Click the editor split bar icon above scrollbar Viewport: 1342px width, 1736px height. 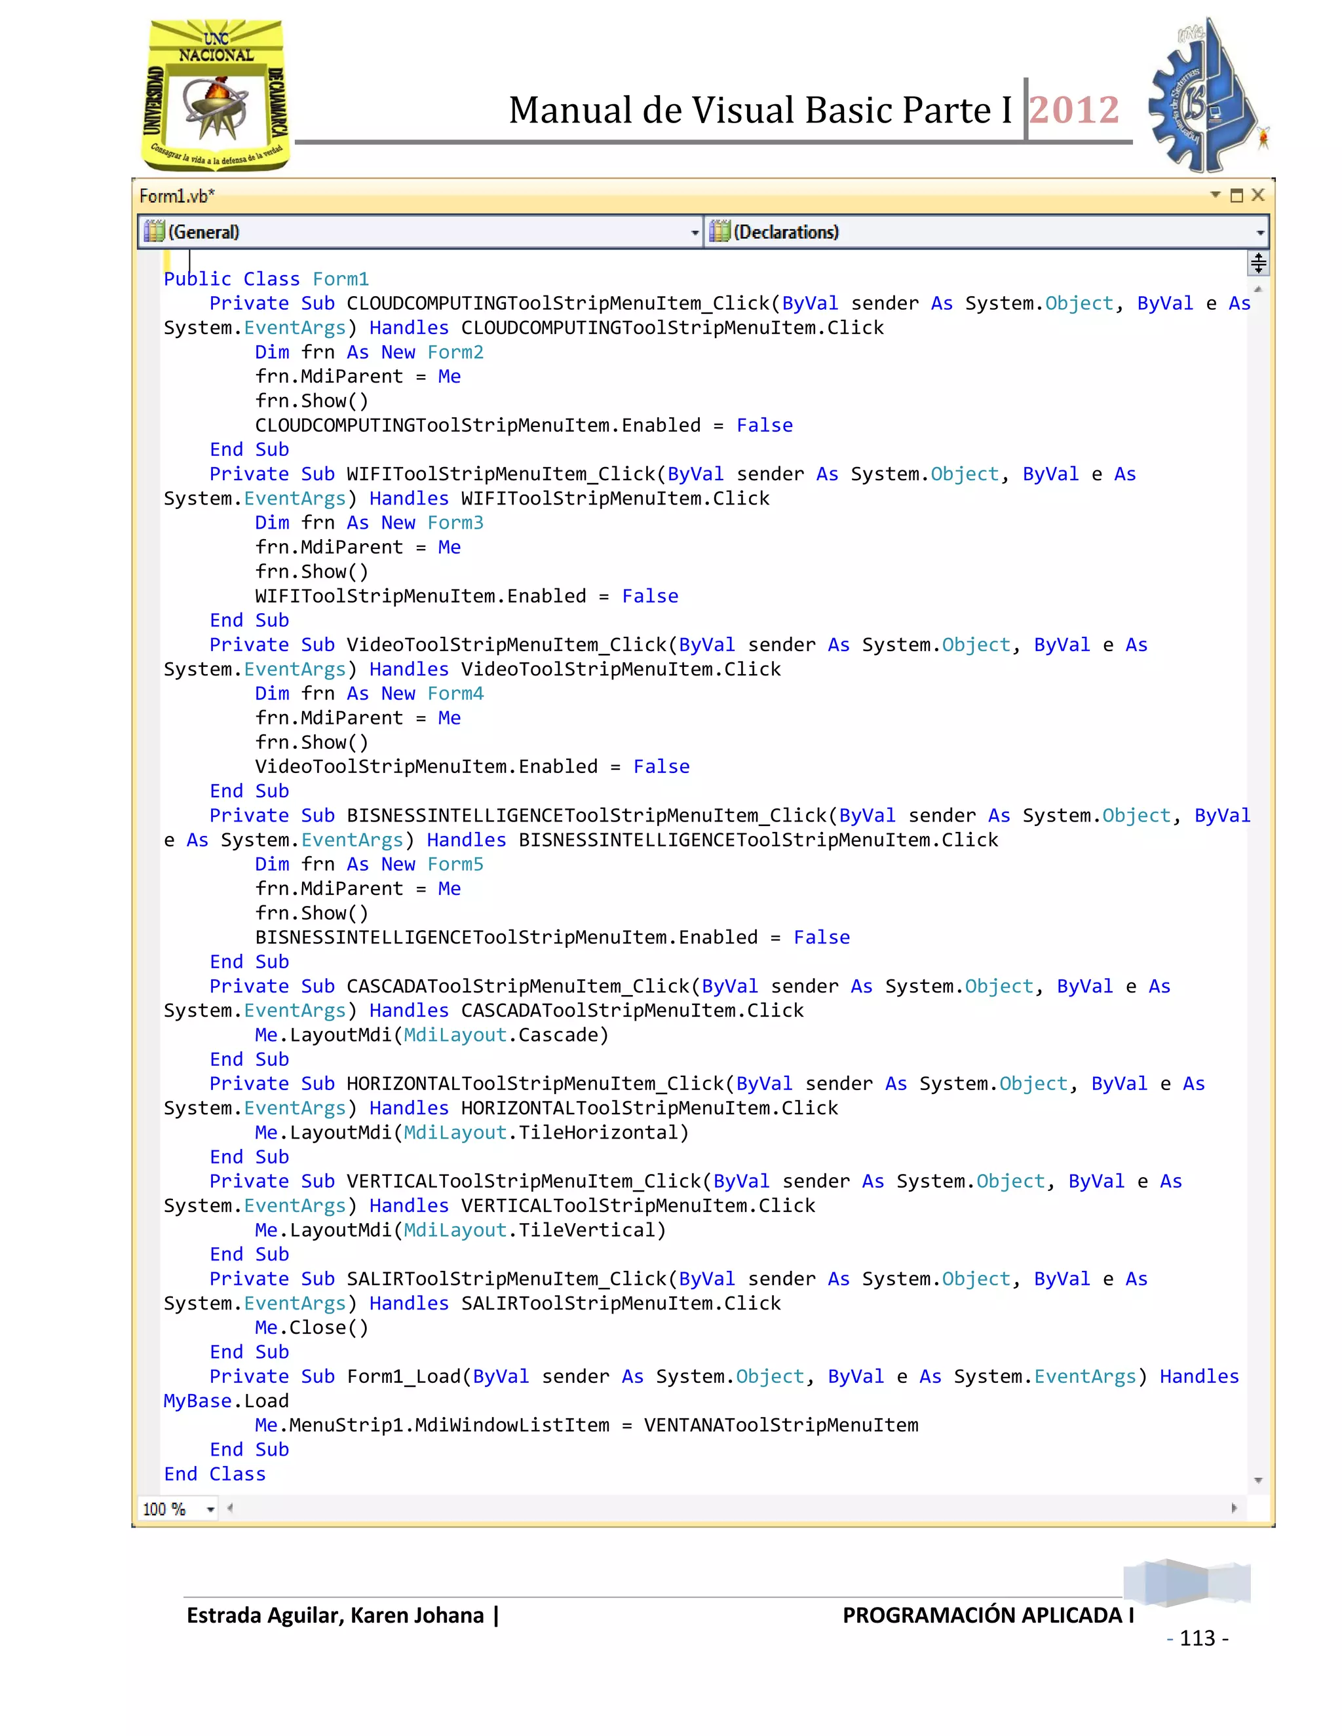pos(1257,263)
